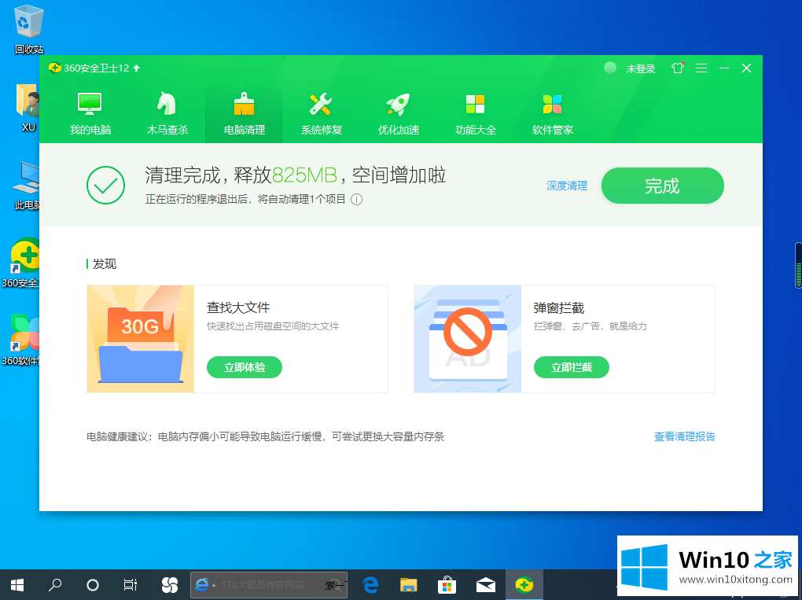Open Microsoft Store from taskbar

447,584
